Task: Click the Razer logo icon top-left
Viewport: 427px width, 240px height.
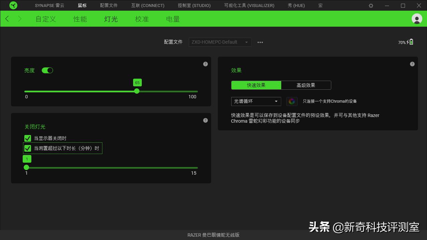Action: [x=13, y=5]
